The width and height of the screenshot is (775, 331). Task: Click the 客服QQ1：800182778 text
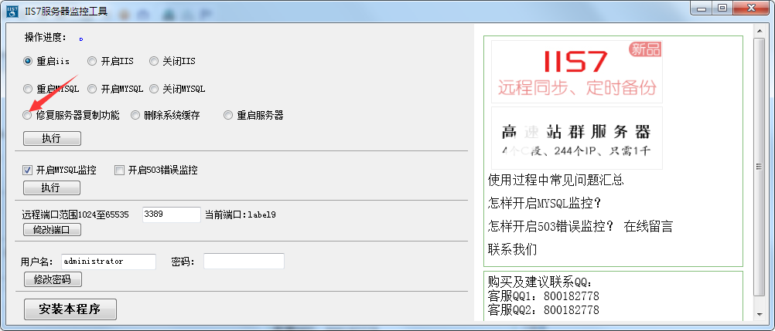[543, 296]
